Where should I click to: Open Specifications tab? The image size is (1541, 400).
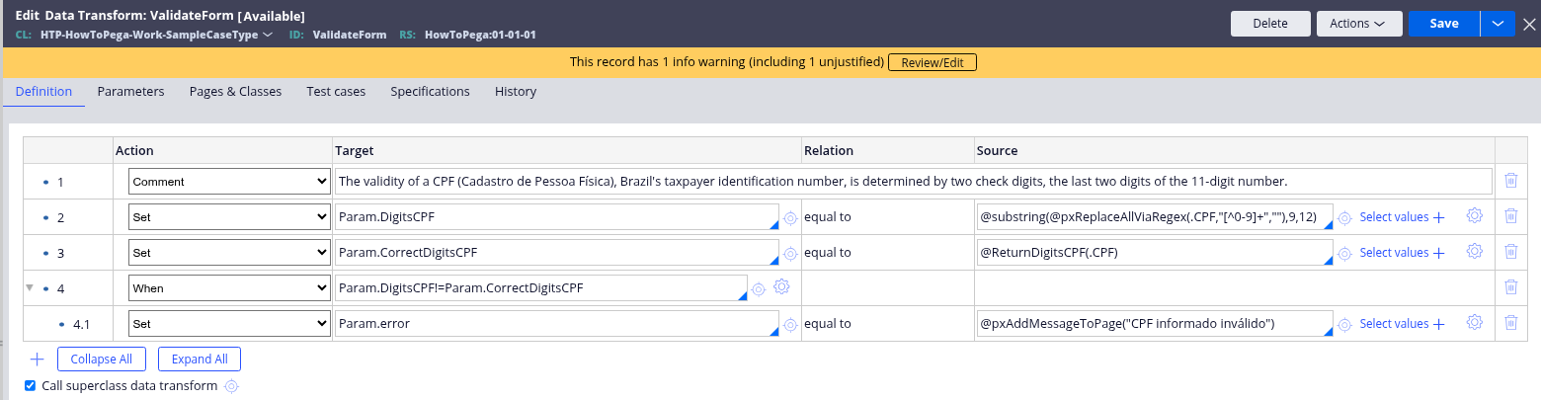click(430, 91)
